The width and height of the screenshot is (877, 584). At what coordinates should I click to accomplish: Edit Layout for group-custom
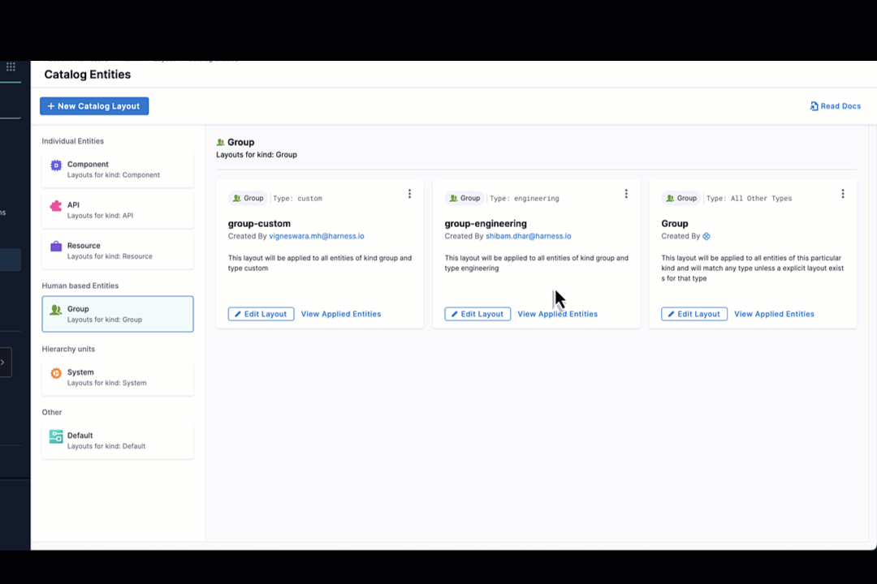261,314
